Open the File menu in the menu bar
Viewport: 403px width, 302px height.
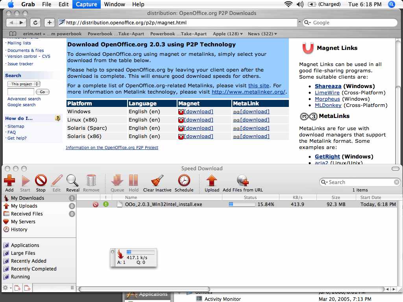coord(46,4)
